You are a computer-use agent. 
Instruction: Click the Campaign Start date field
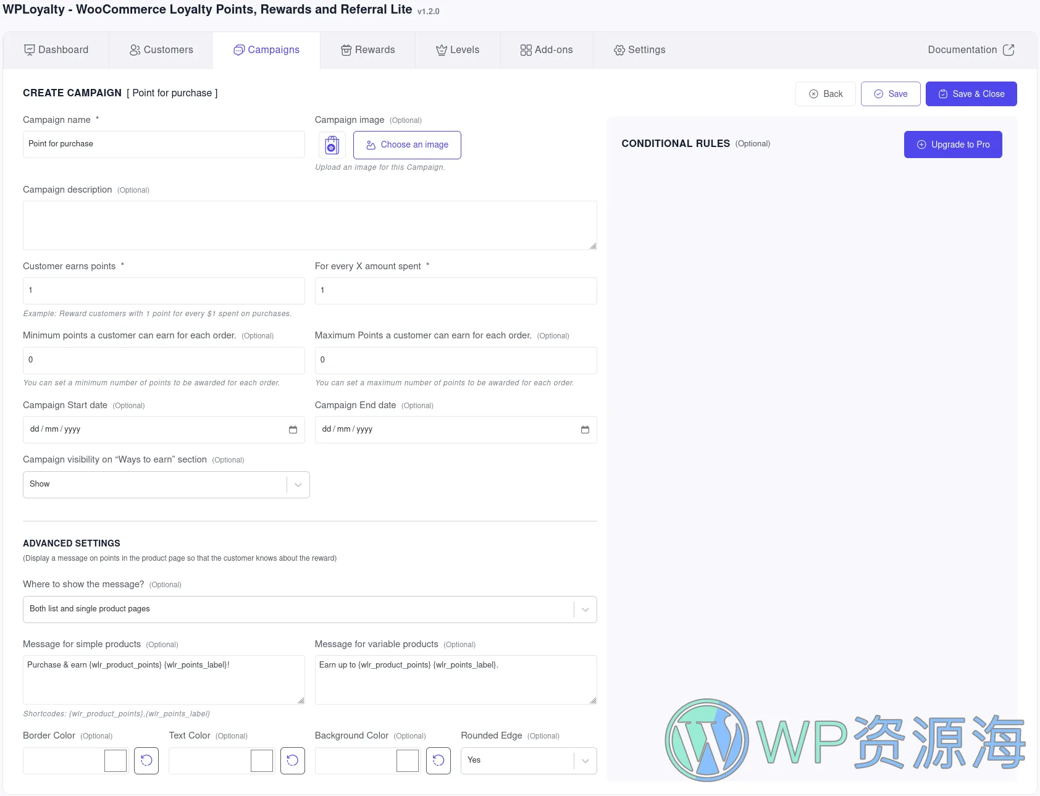(x=164, y=430)
